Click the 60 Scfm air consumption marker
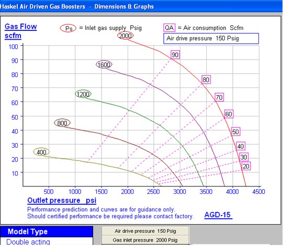 pyautogui.click(x=229, y=114)
